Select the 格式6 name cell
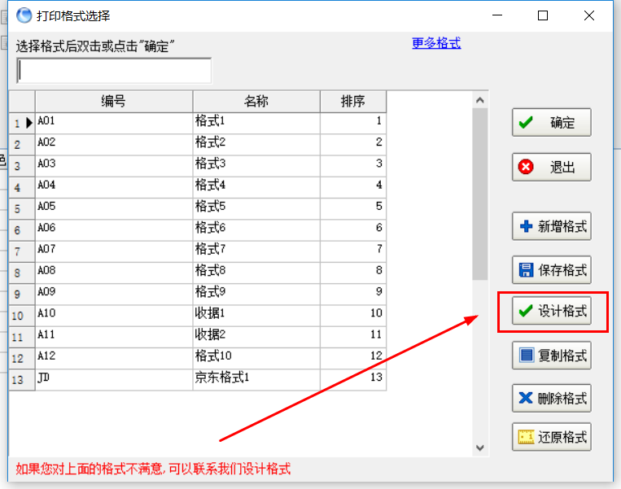 tap(256, 230)
